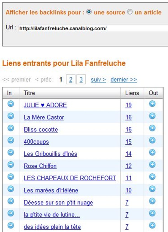Click the In arrow icon for Bliss cocotte
This screenshot has width=168, height=232.
pyautogui.click(x=11, y=128)
